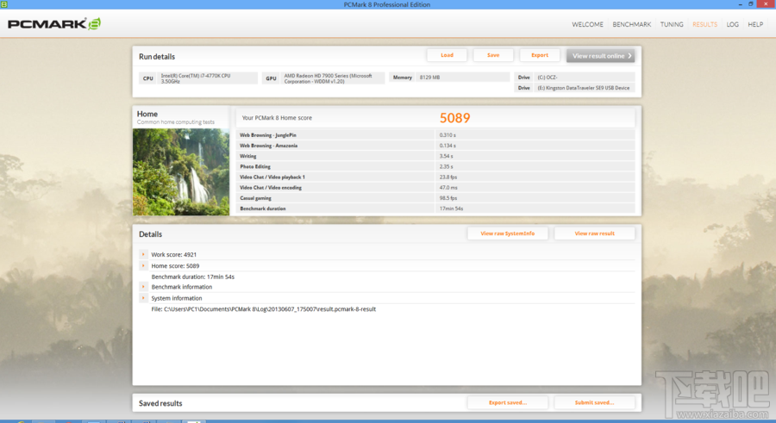Export the run details
Viewport: 776px width, 423px height.
[540, 55]
